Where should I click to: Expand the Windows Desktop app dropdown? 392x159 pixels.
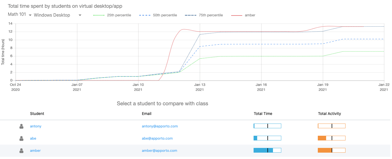[x=58, y=15]
